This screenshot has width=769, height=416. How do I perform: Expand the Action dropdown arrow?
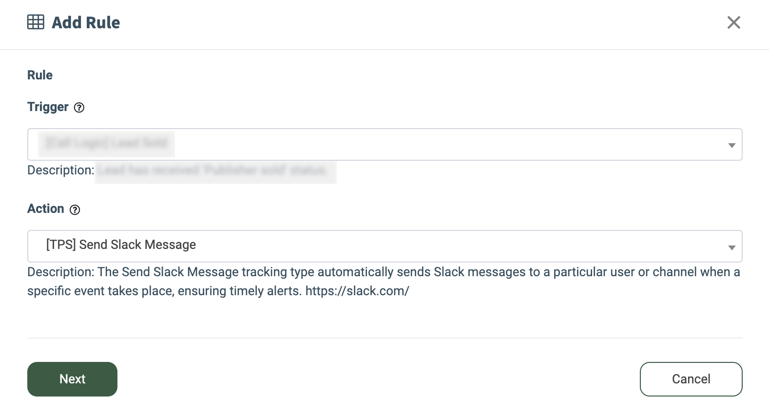731,247
